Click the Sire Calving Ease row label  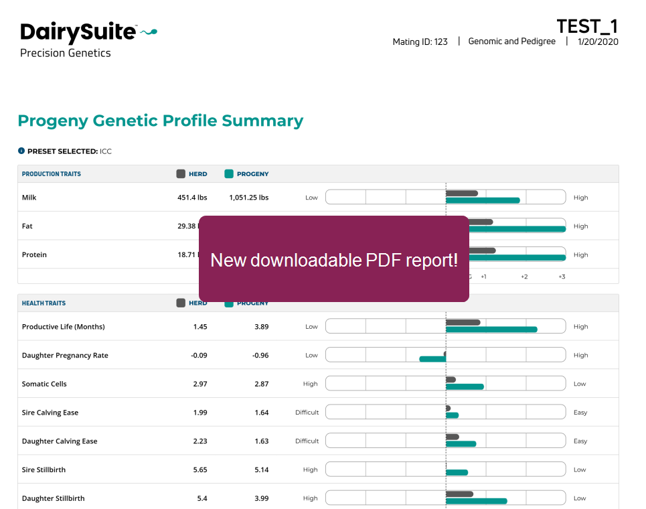[50, 413]
